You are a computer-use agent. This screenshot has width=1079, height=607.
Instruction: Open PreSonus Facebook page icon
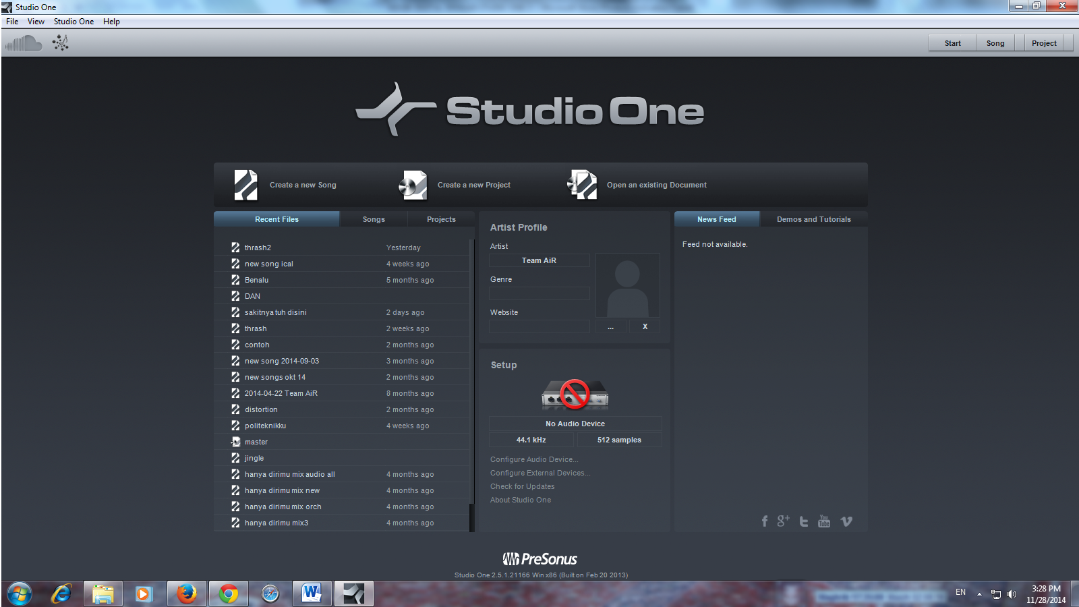click(765, 521)
